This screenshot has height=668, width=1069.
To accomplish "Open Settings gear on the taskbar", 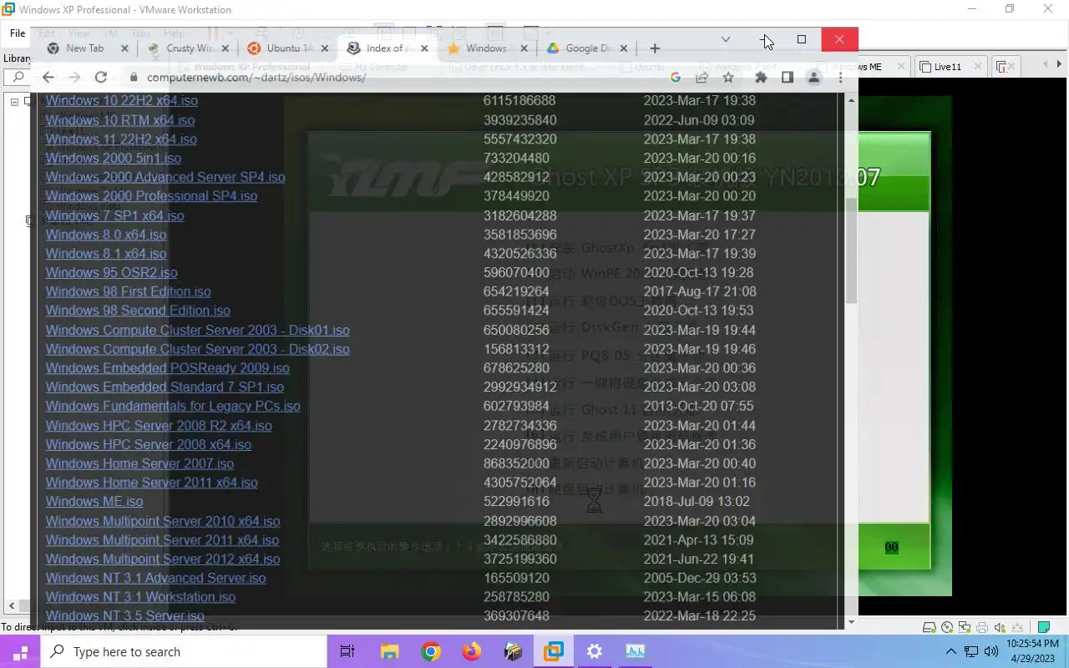I will [x=595, y=652].
